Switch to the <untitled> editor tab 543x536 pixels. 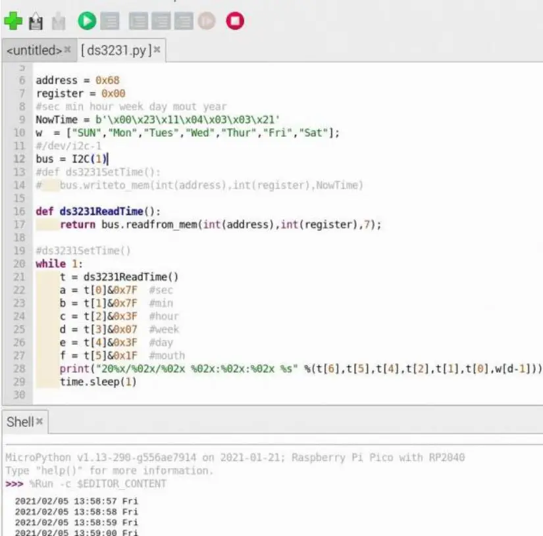(34, 50)
